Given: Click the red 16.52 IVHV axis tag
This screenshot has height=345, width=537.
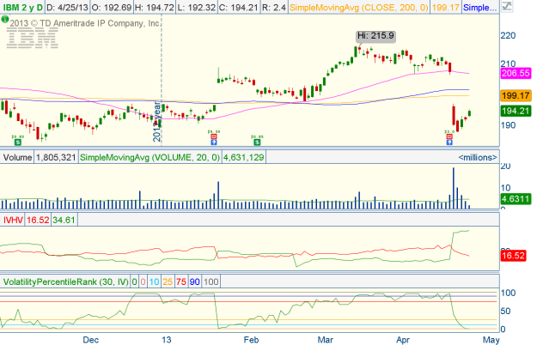Looking at the screenshot, I should [x=513, y=256].
